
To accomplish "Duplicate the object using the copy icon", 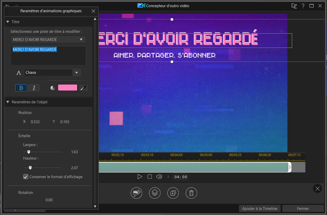I will [173, 193].
